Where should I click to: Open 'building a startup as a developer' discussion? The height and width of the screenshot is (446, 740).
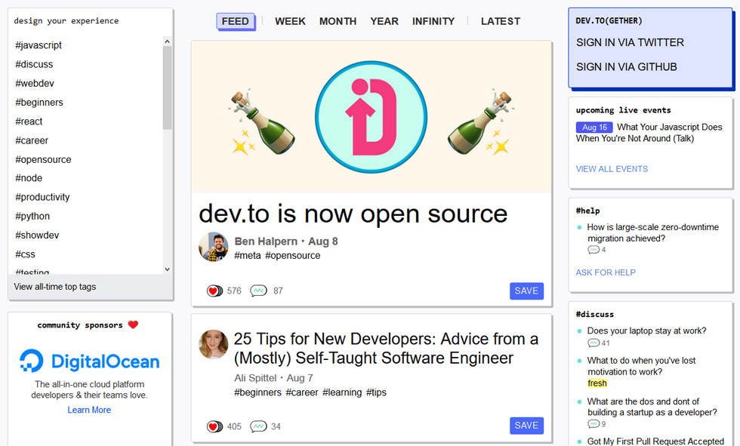652,407
